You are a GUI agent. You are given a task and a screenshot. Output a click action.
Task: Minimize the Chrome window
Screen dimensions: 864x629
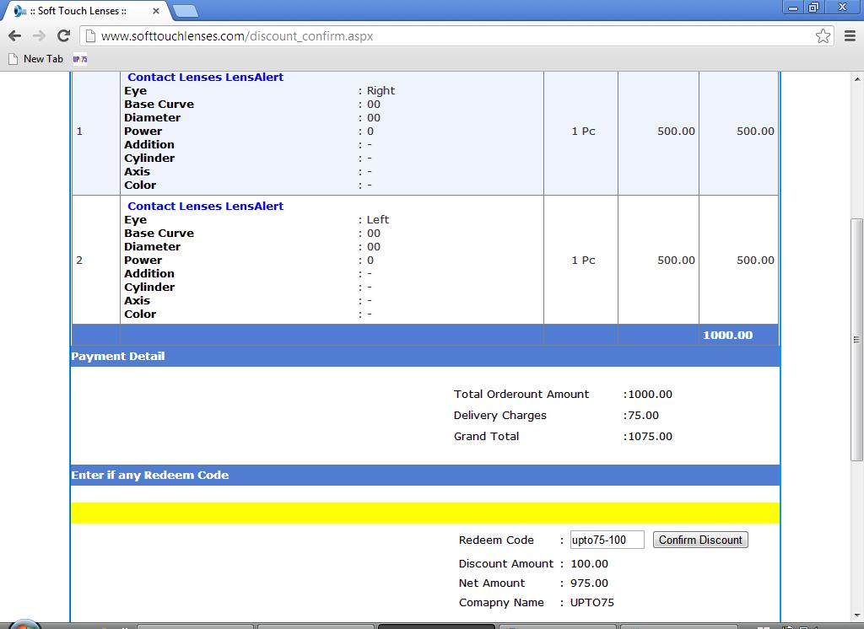(791, 7)
